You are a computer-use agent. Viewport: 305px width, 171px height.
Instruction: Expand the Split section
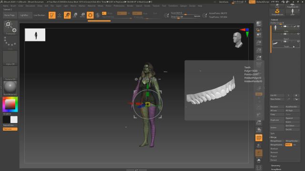273,133
